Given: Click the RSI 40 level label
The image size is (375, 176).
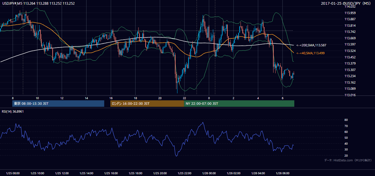Looking at the screenshot, I should coord(346,143).
